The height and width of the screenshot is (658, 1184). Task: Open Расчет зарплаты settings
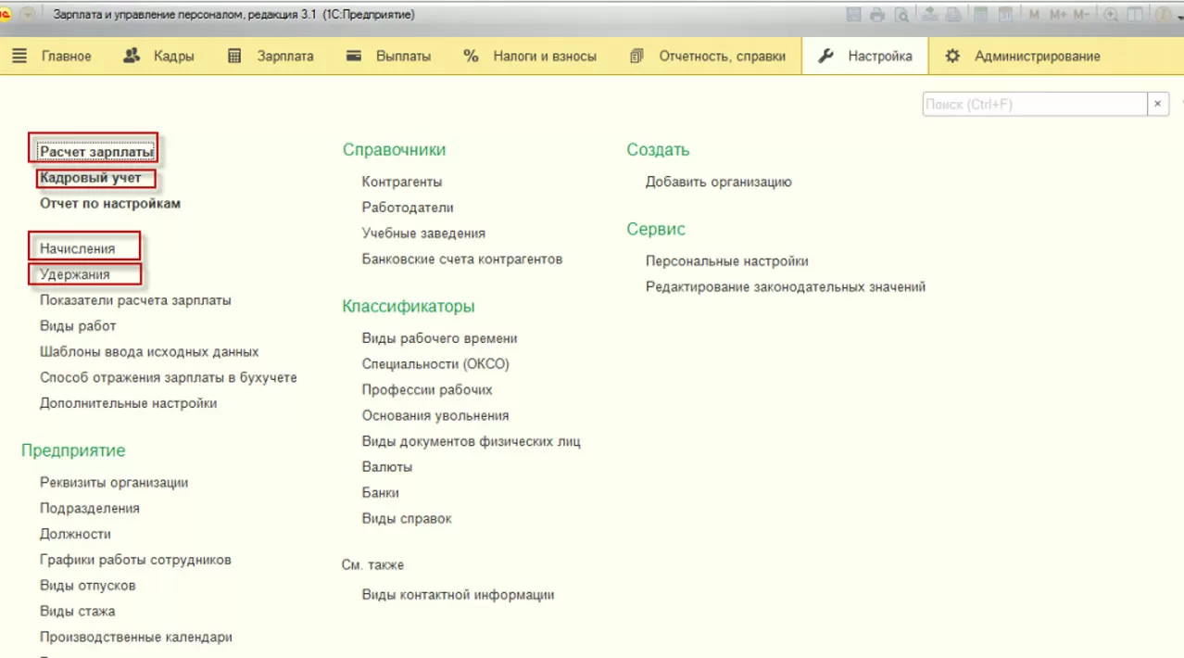[96, 150]
